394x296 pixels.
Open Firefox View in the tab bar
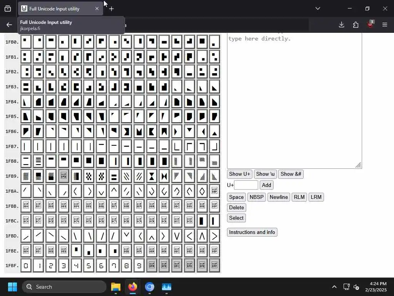tap(8, 8)
